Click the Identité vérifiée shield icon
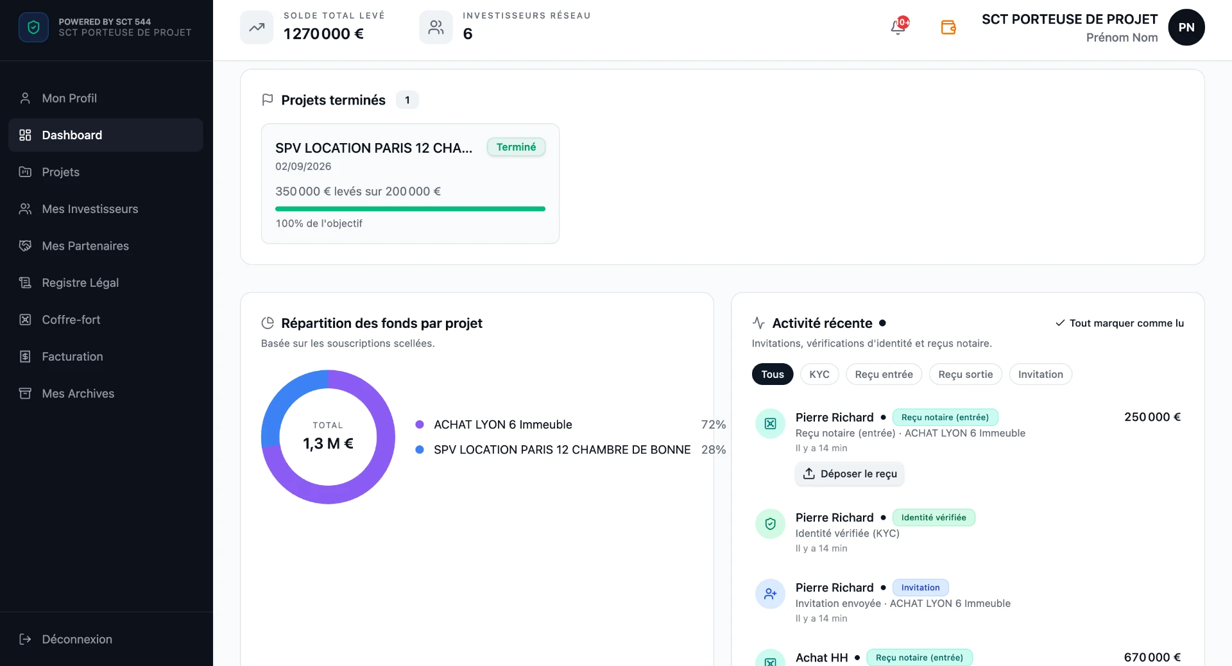Viewport: 1232px width, 666px height. (x=770, y=524)
